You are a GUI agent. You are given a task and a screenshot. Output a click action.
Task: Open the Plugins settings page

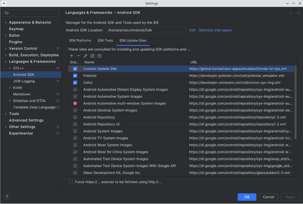16,42
